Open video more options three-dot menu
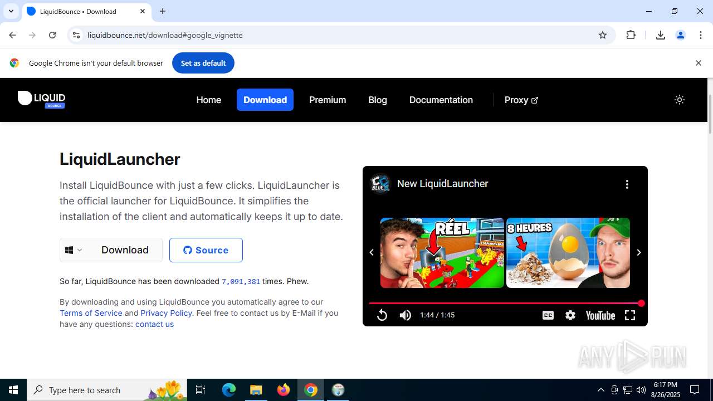 point(627,184)
